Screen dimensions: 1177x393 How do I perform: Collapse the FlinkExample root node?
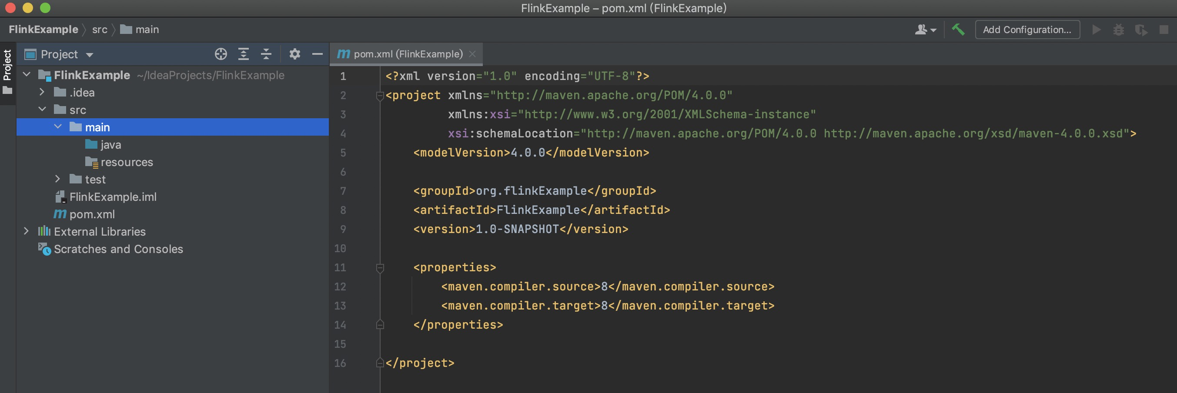[27, 74]
